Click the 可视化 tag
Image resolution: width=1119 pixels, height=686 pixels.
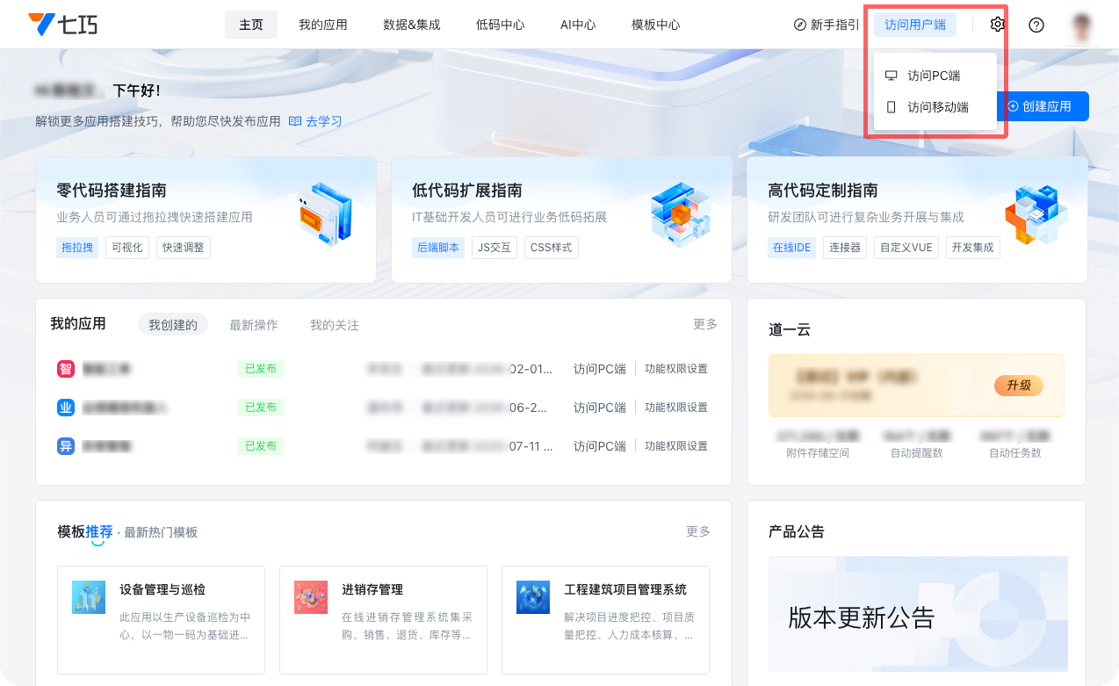127,248
